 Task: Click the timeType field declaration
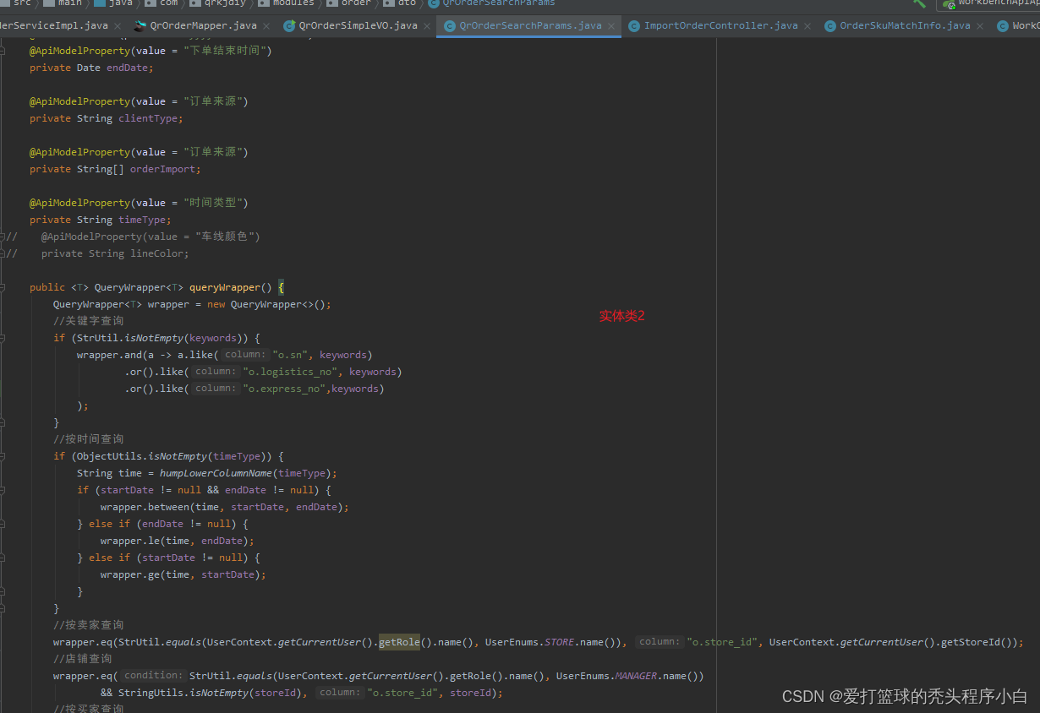point(101,220)
